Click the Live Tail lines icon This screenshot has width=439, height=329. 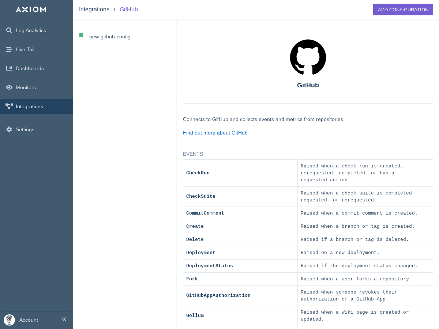pyautogui.click(x=9, y=49)
